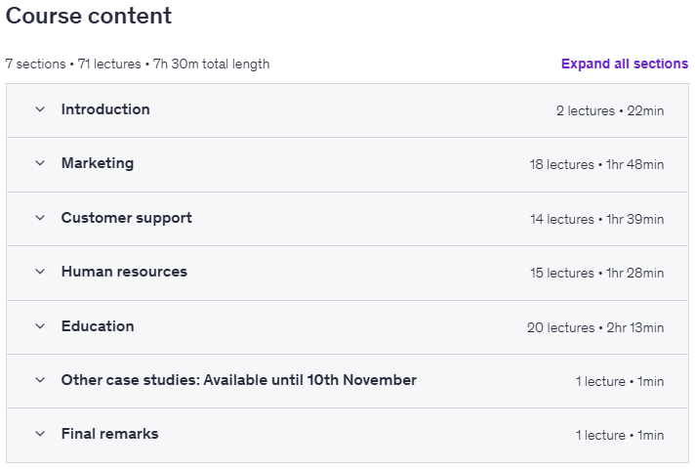Open the Marketing section title
The height and width of the screenshot is (470, 695).
98,163
